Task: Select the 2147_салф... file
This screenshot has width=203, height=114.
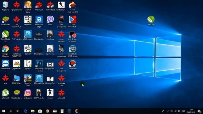Action: point(16,35)
